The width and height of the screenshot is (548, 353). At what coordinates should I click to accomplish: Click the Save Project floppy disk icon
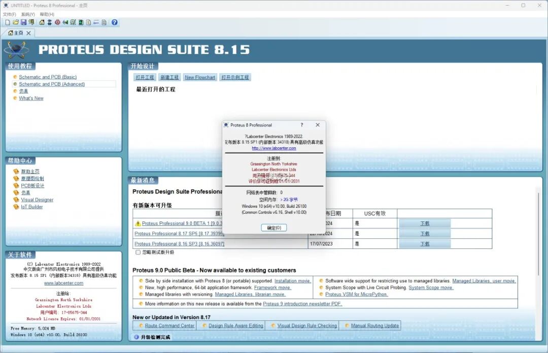pyautogui.click(x=23, y=22)
